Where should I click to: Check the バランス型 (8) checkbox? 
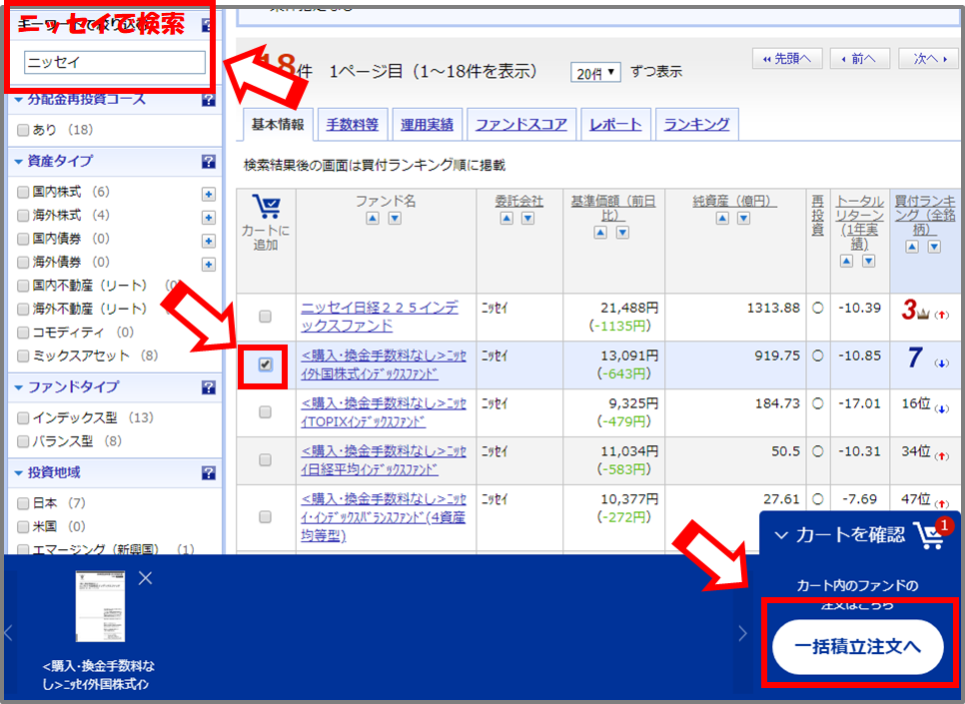point(23,441)
